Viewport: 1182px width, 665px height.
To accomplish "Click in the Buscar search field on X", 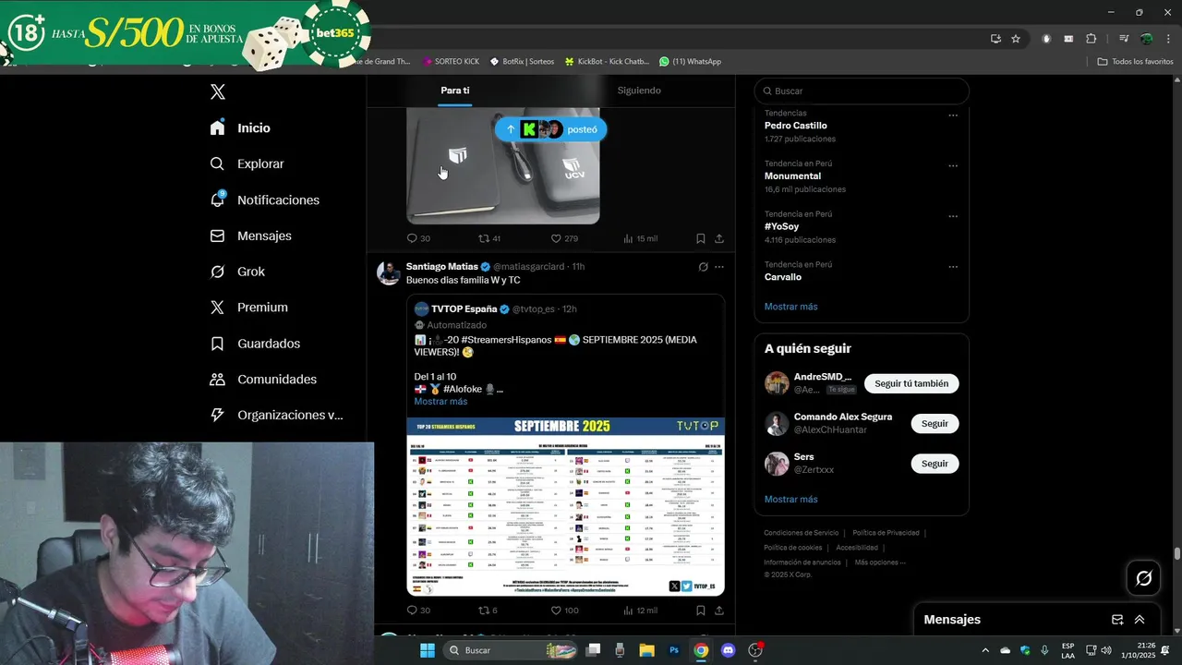I will [862, 91].
